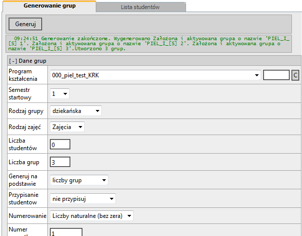Click the Program kształcenia label

coord(23,75)
